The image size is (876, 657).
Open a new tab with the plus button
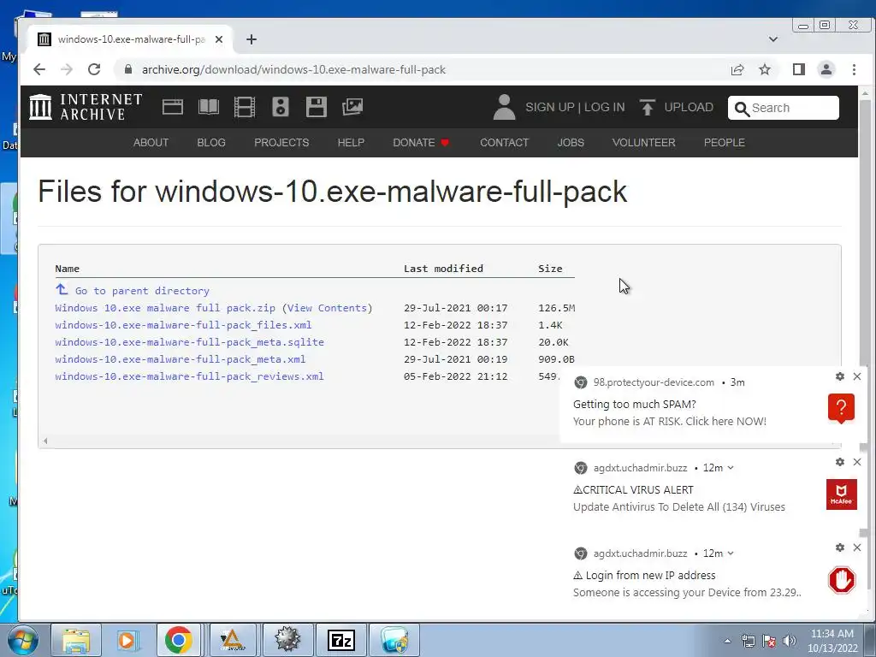click(252, 39)
